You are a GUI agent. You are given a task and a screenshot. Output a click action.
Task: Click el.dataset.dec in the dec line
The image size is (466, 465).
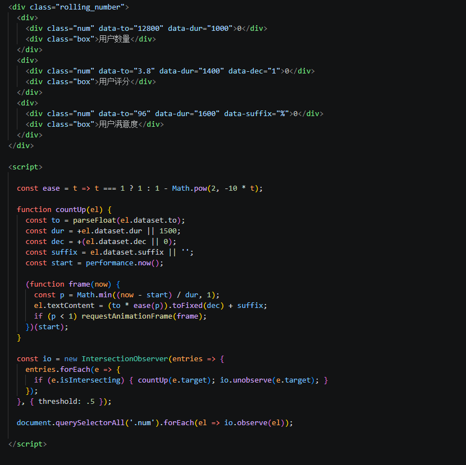[116, 242]
